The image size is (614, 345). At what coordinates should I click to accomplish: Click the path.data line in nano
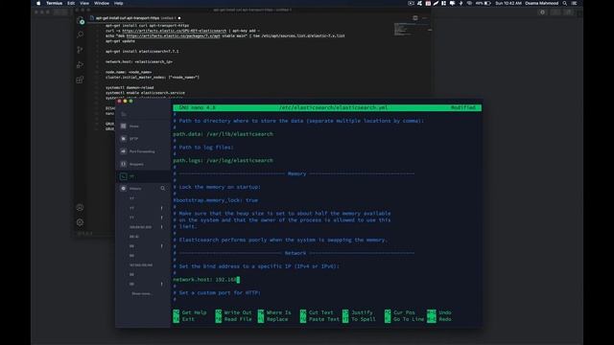[224, 134]
